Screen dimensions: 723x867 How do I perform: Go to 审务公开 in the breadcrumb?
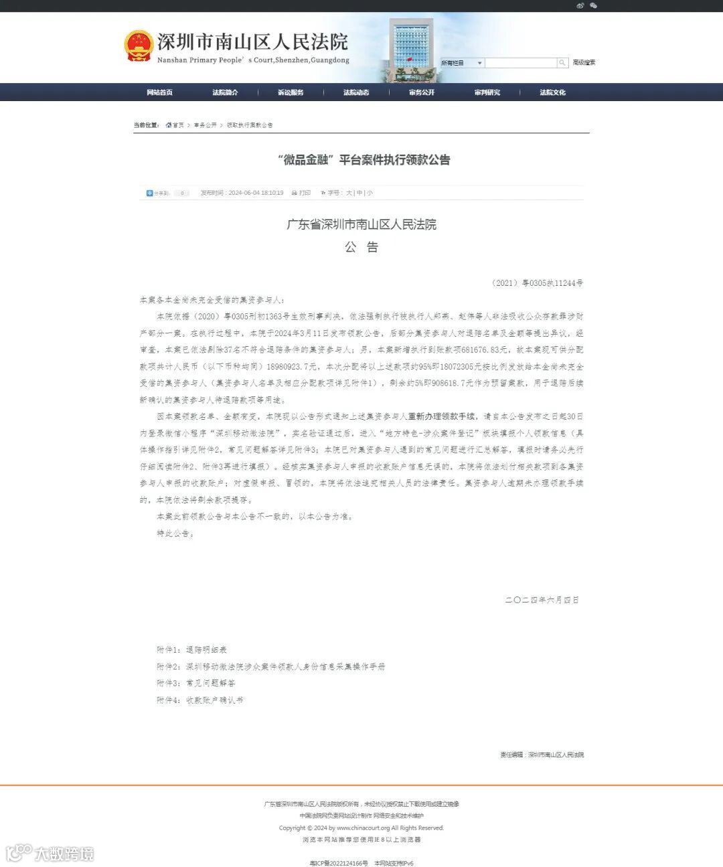(x=206, y=125)
